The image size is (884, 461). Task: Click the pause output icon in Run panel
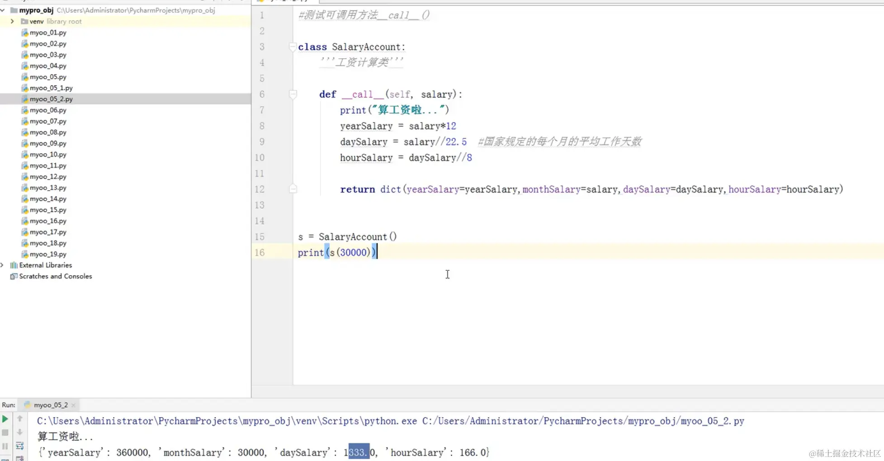(5, 447)
